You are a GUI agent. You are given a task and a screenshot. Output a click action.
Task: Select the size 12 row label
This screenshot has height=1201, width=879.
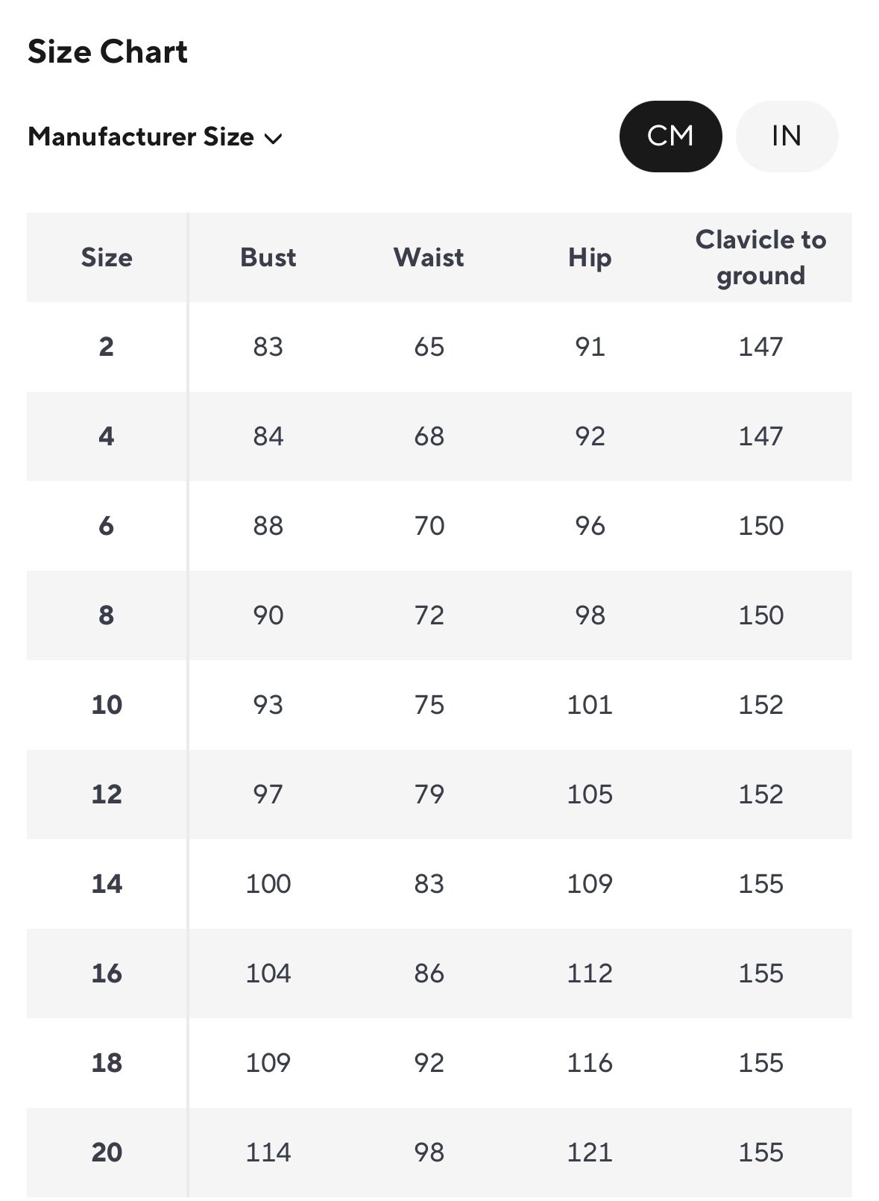coord(107,794)
